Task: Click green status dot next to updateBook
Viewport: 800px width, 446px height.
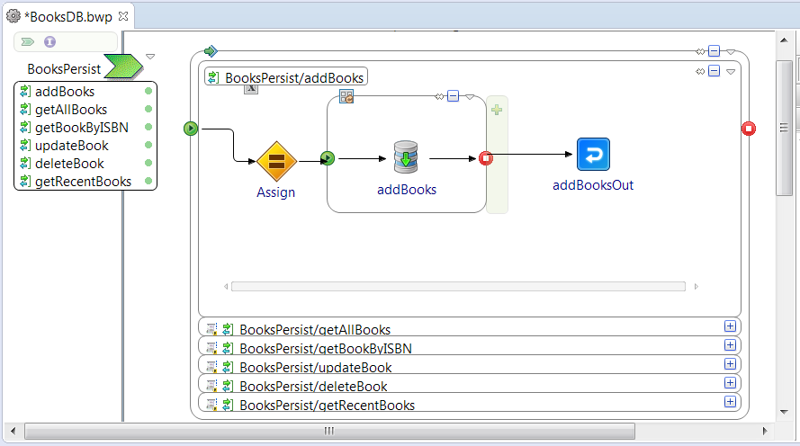Action: [x=148, y=145]
